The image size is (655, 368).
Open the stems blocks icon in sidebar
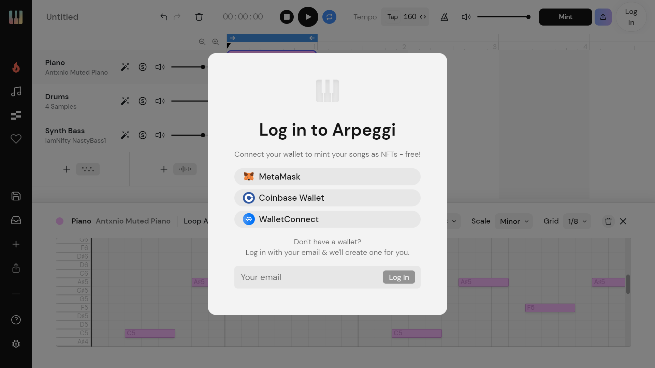coord(16,116)
